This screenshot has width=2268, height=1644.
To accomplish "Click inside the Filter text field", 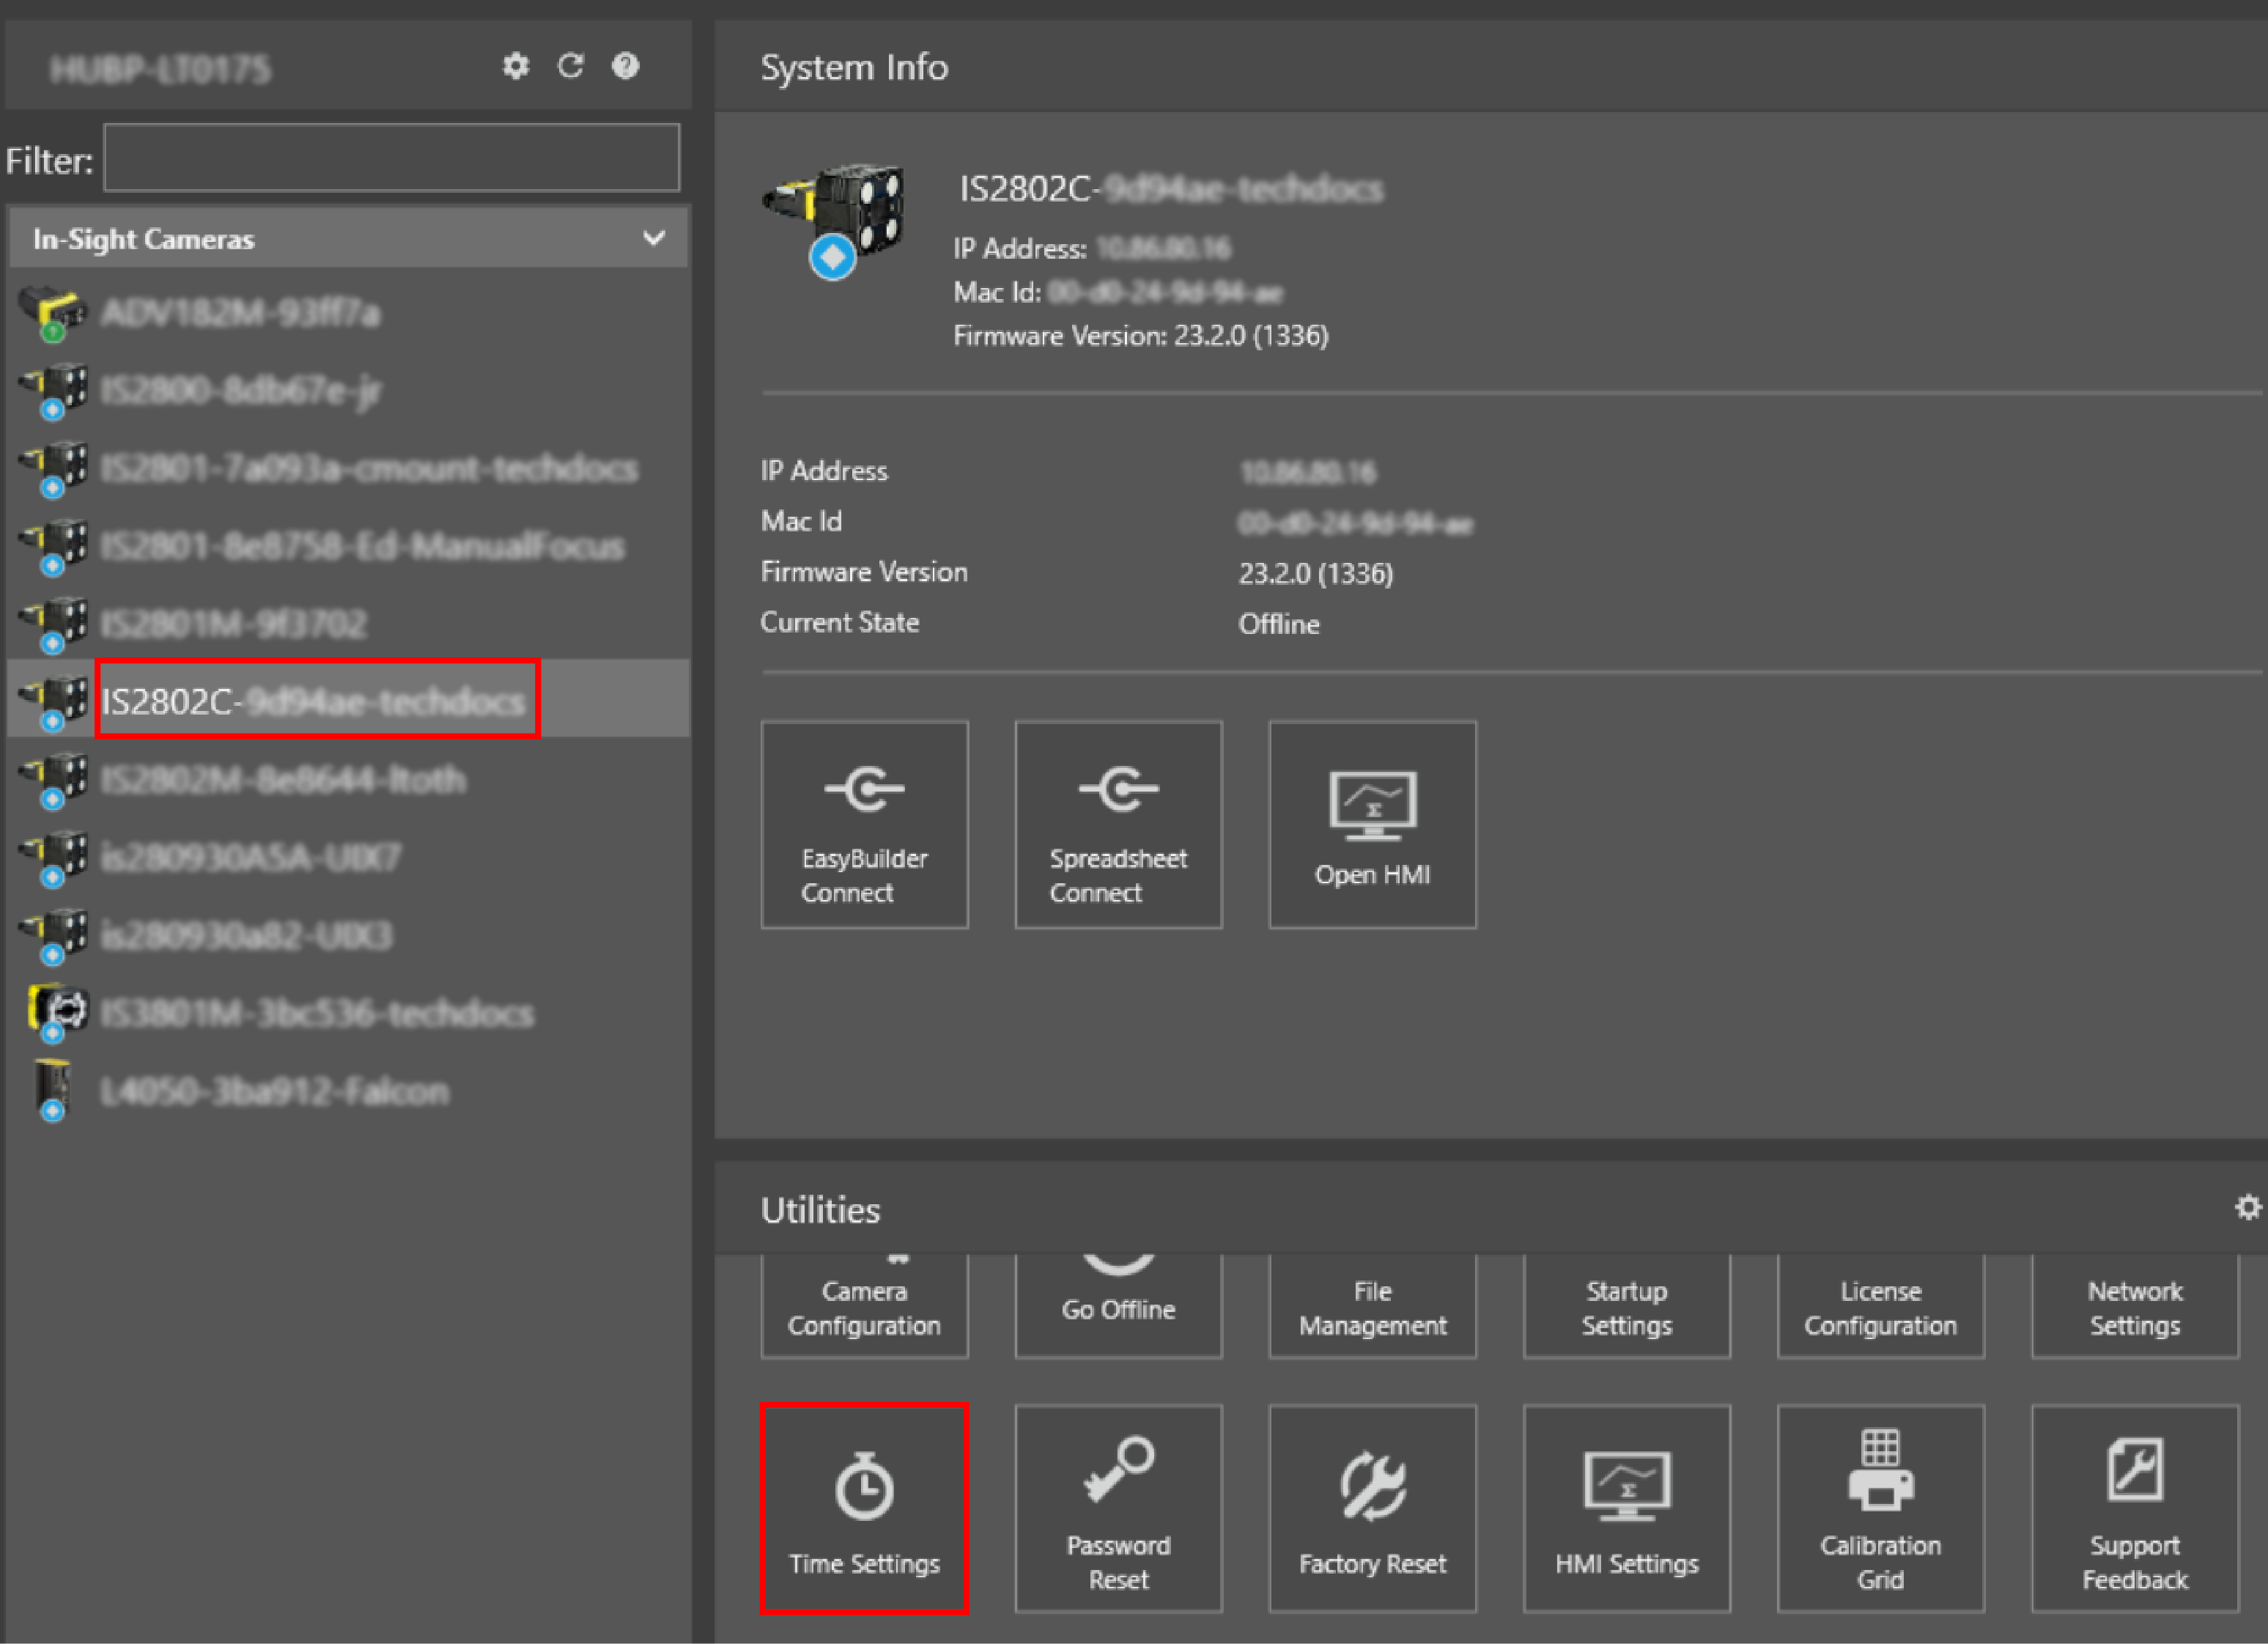I will [391, 158].
